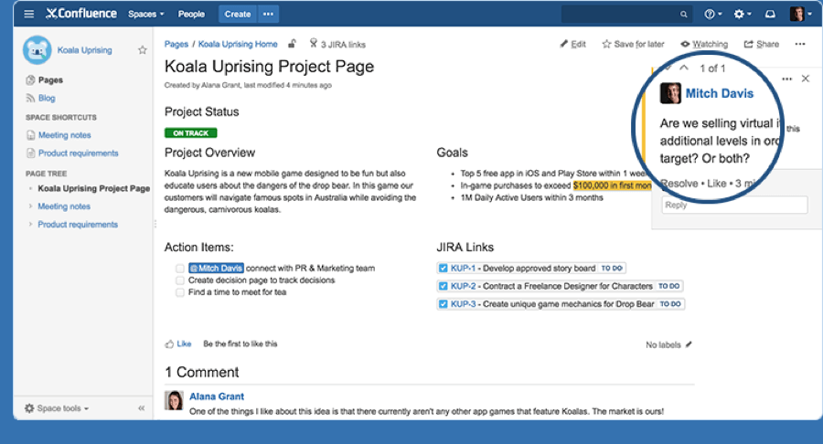Open the People menu item

pos(191,15)
